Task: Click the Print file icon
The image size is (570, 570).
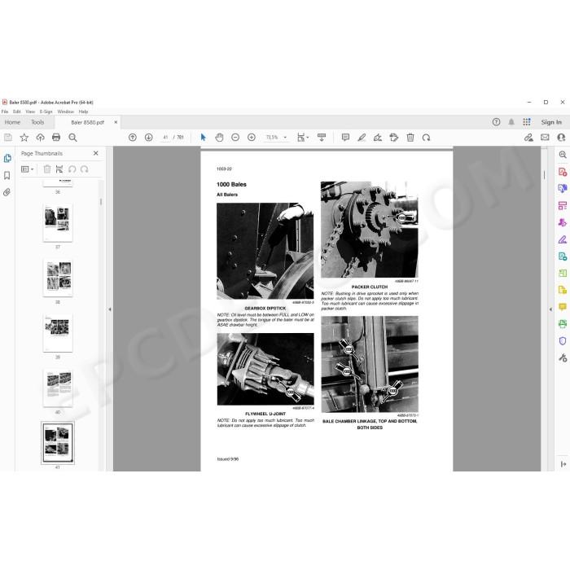Action: (56, 138)
